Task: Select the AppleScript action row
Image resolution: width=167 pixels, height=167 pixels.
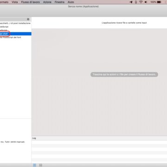Action: pyautogui.click(x=16, y=27)
